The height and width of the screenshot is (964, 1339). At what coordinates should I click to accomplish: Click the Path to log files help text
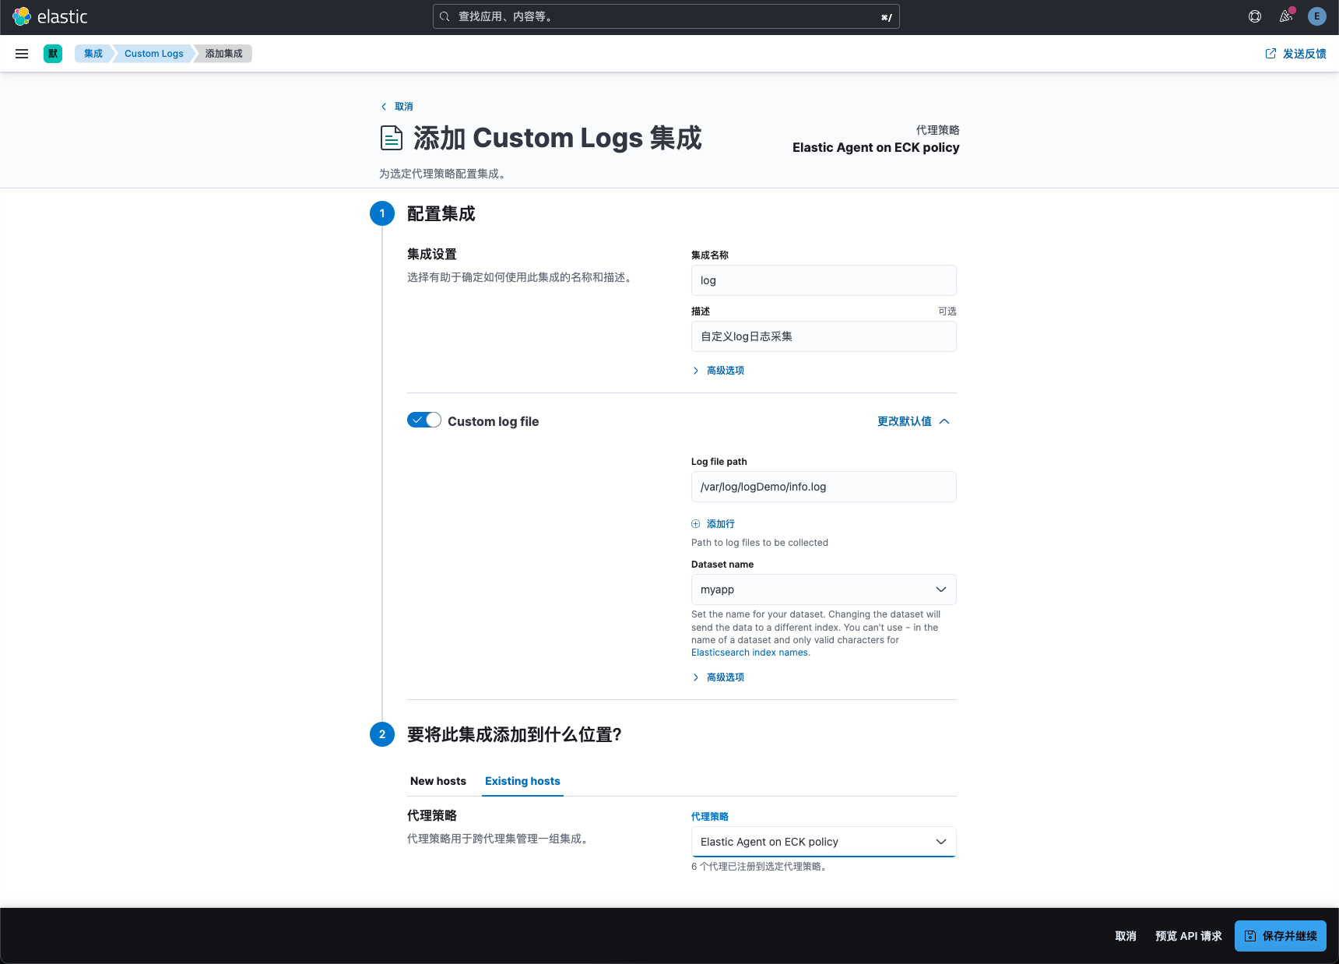[760, 543]
